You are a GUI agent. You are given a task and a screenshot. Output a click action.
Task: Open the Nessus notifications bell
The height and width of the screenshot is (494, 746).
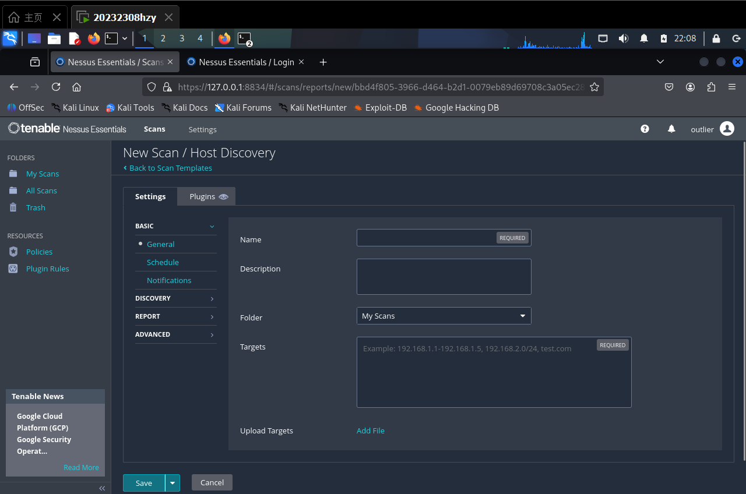[671, 129]
